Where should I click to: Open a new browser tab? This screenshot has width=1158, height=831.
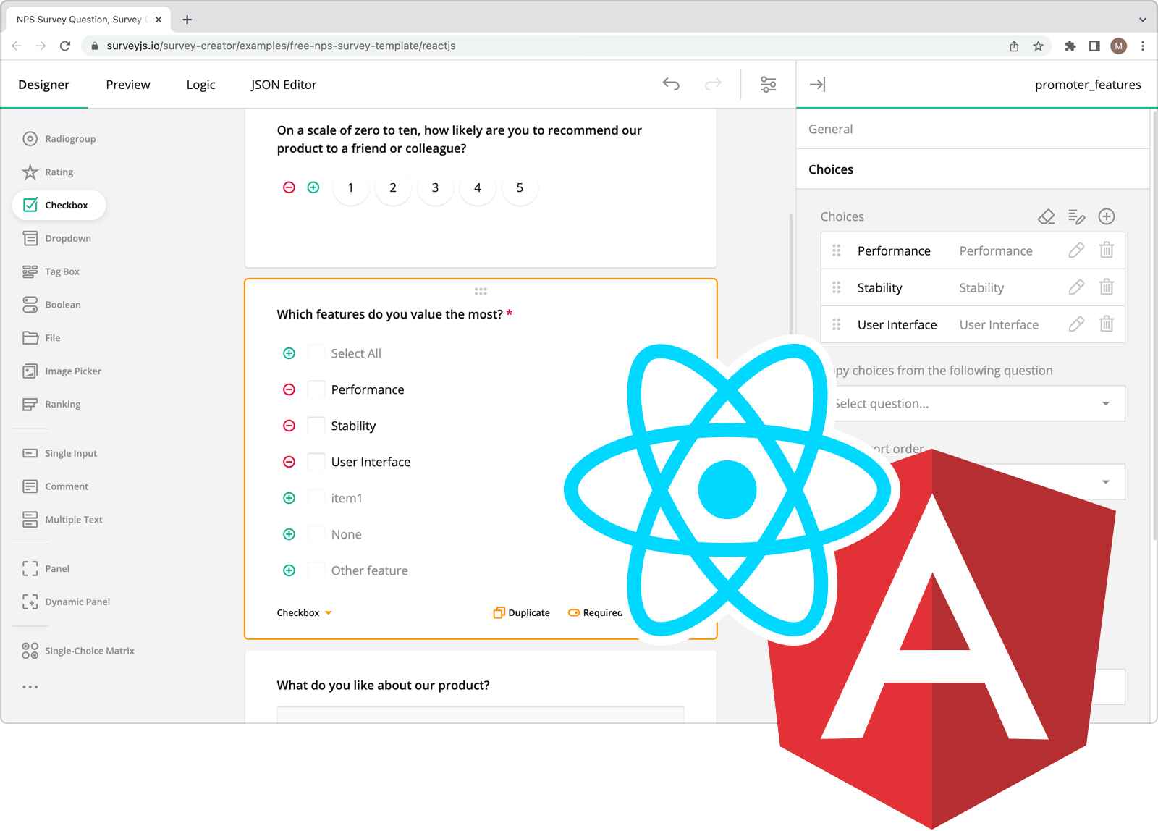[187, 20]
